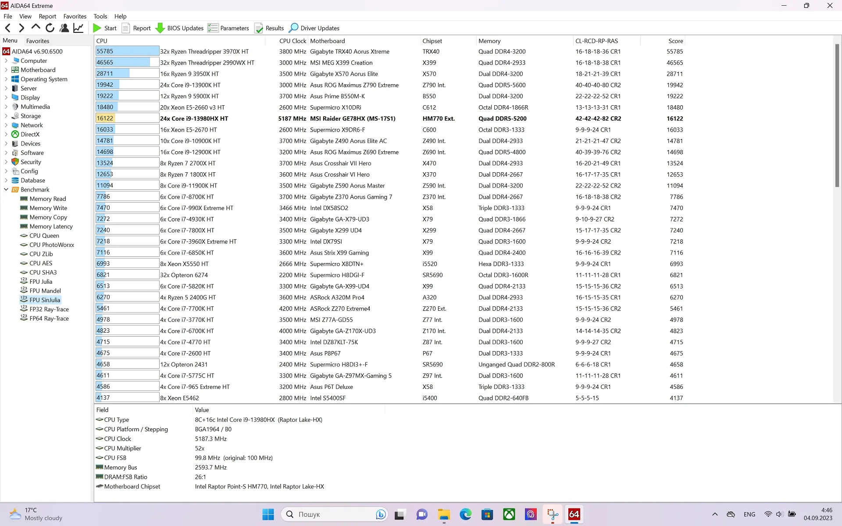The width and height of the screenshot is (842, 526).
Task: Open the Tools menu
Action: click(x=100, y=16)
